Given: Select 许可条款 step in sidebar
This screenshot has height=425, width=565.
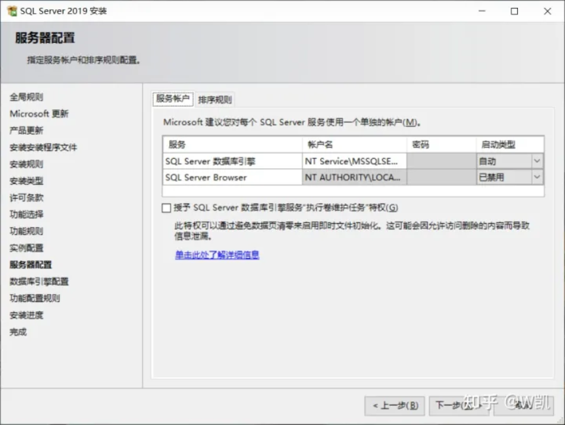Looking at the screenshot, I should 26,197.
